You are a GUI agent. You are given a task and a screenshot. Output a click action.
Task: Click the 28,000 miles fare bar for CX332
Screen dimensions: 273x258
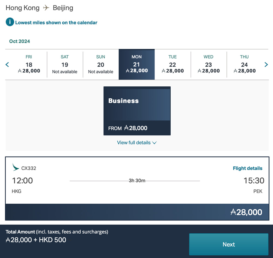tap(136, 212)
